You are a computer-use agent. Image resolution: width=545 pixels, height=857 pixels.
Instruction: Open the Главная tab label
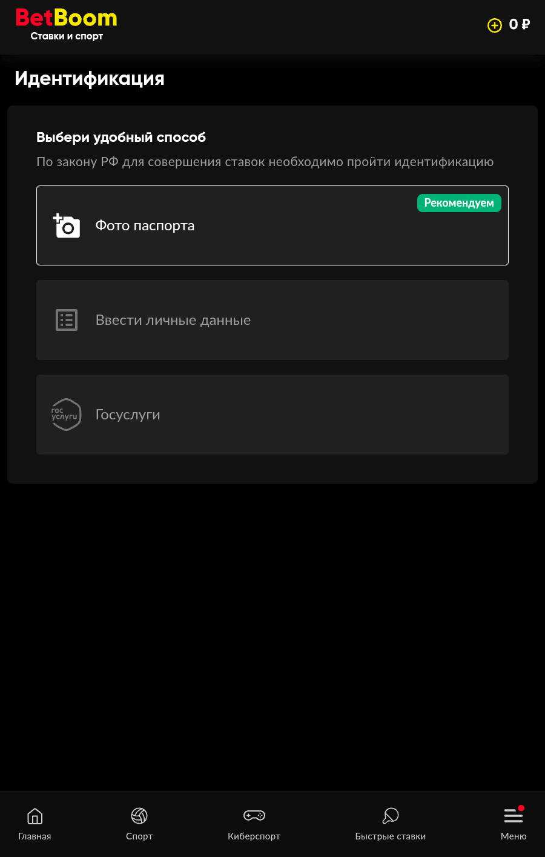tap(35, 836)
